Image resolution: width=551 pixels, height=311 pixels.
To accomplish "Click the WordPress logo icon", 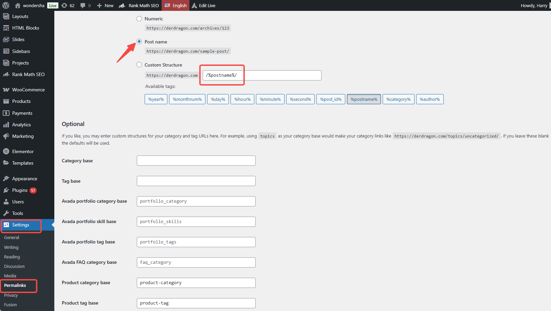I will pyautogui.click(x=6, y=5).
